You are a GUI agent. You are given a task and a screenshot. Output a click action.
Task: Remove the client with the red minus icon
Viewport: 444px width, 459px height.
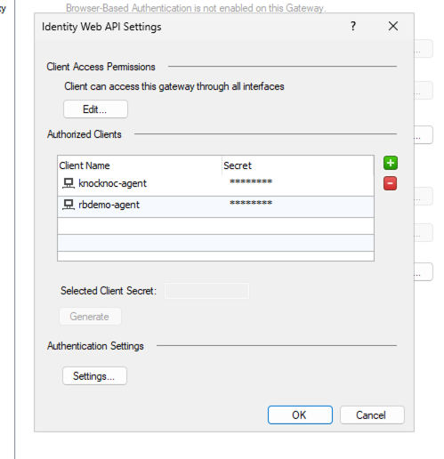tap(390, 183)
